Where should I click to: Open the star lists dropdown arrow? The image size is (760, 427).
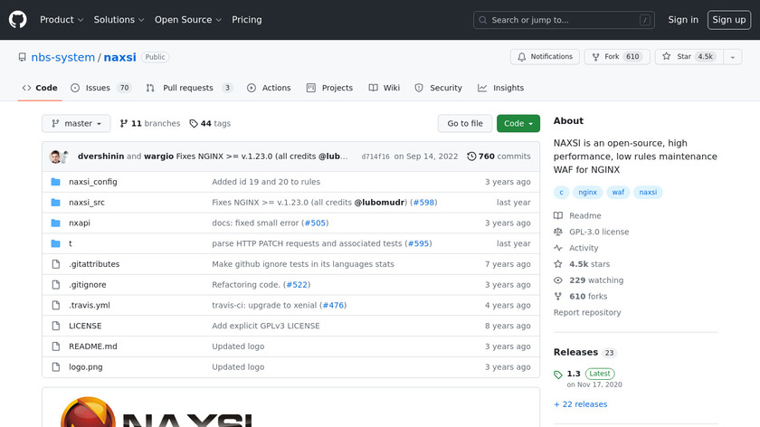click(x=732, y=57)
